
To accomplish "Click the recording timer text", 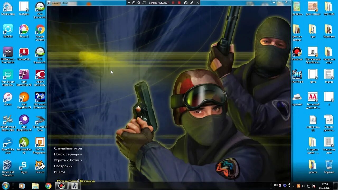I will [x=158, y=3].
